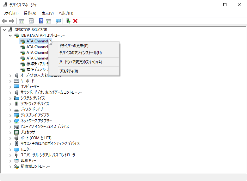Expand the キーボード category

(x=10, y=81)
